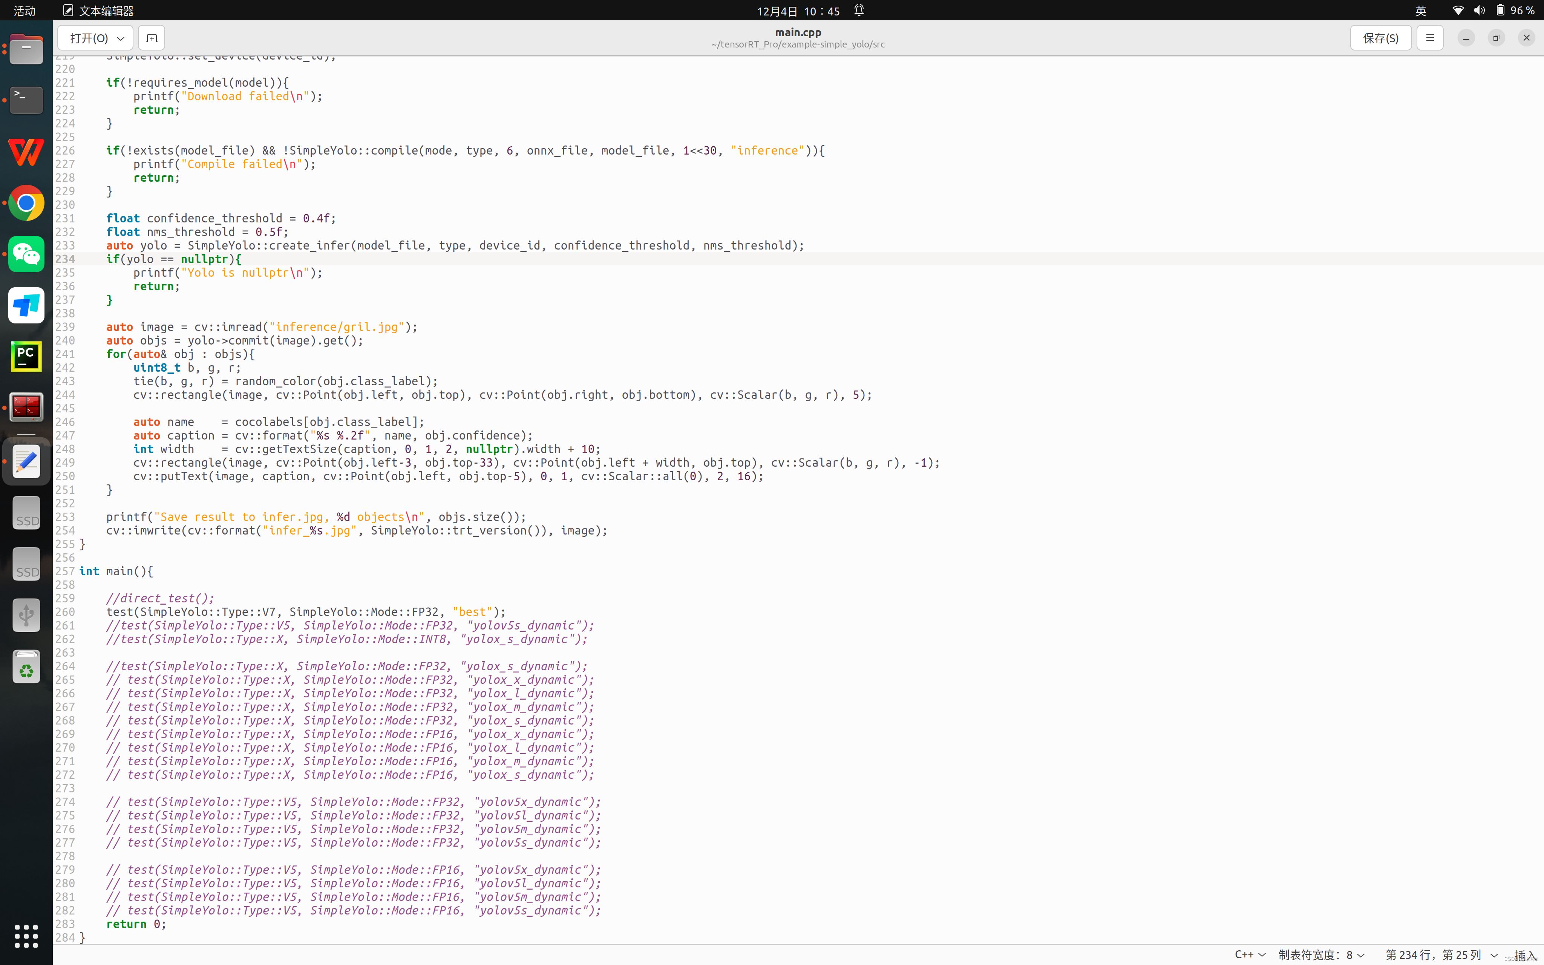
Task: Launch PyCharm from the dock
Action: click(26, 356)
